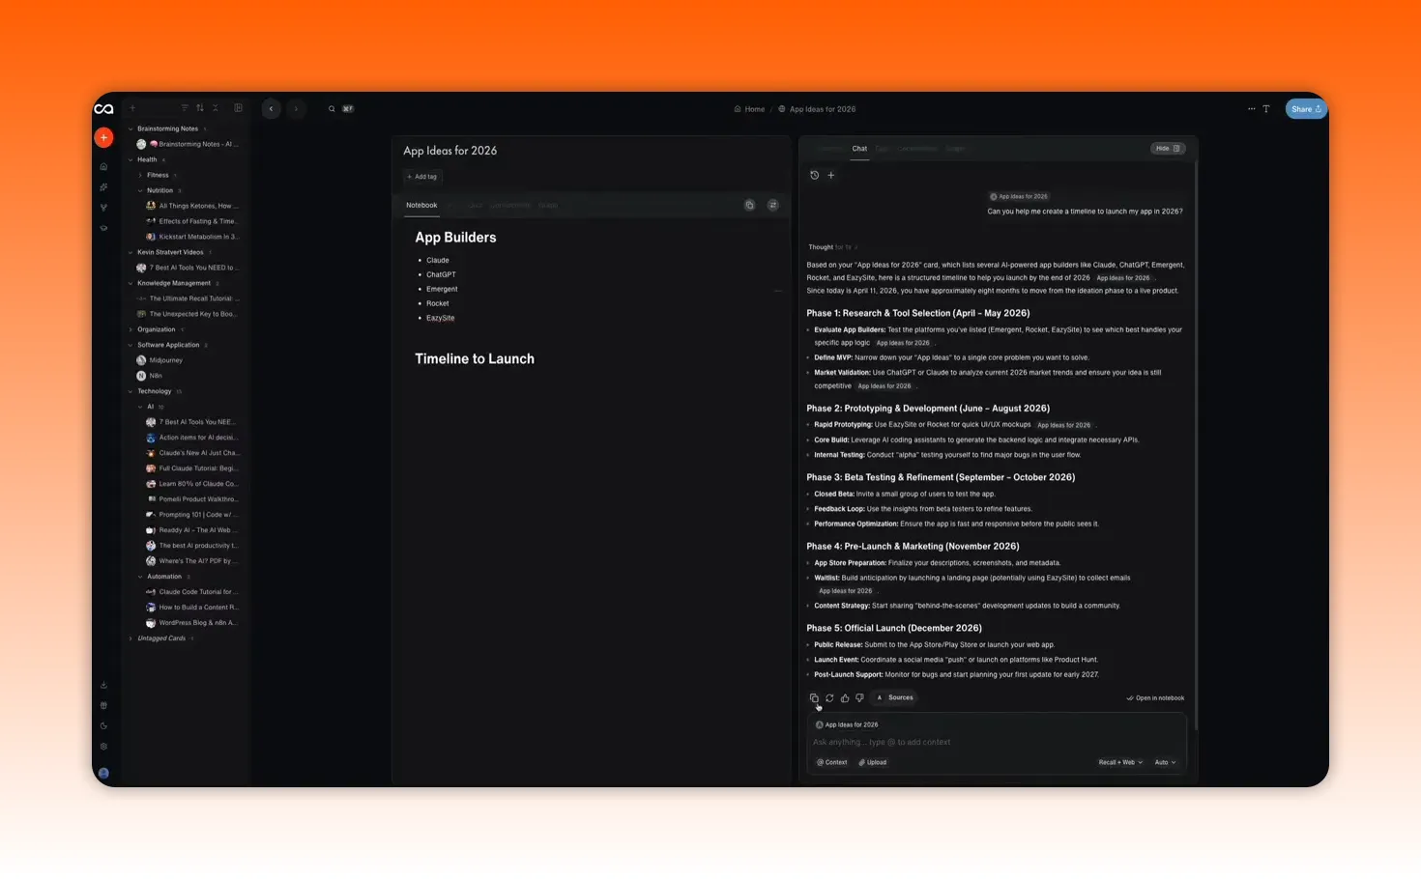
Task: Click the Ask anything input field
Action: [996, 742]
